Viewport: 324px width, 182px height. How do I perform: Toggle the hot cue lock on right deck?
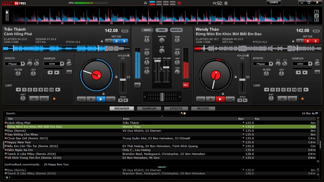pyautogui.click(x=293, y=41)
